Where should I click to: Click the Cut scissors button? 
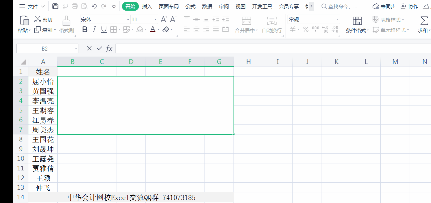[x=43, y=20]
